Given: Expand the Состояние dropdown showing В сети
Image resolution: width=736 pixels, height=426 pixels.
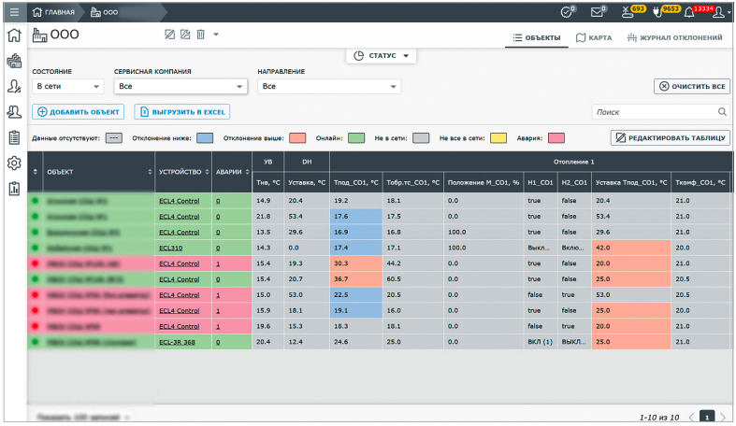Looking at the screenshot, I should 67,87.
